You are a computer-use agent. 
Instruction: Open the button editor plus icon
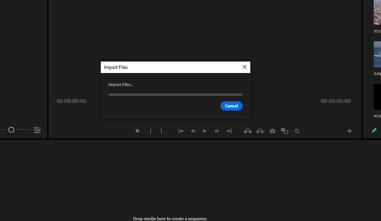pos(350,131)
